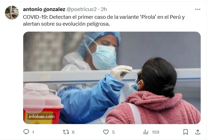
Task: Retweet this post via retweet icon
Action: click(66, 132)
